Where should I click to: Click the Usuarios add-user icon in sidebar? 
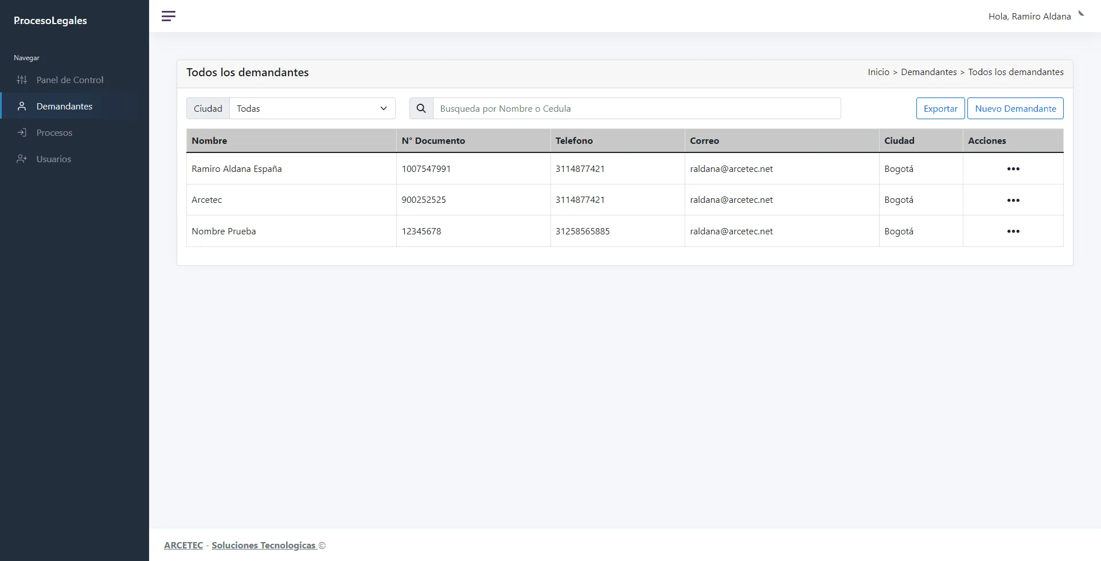(x=22, y=159)
